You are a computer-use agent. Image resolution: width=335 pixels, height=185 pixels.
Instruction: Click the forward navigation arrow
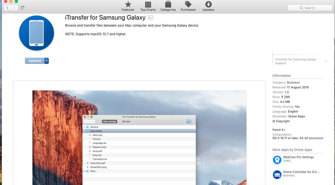(x=14, y=8)
